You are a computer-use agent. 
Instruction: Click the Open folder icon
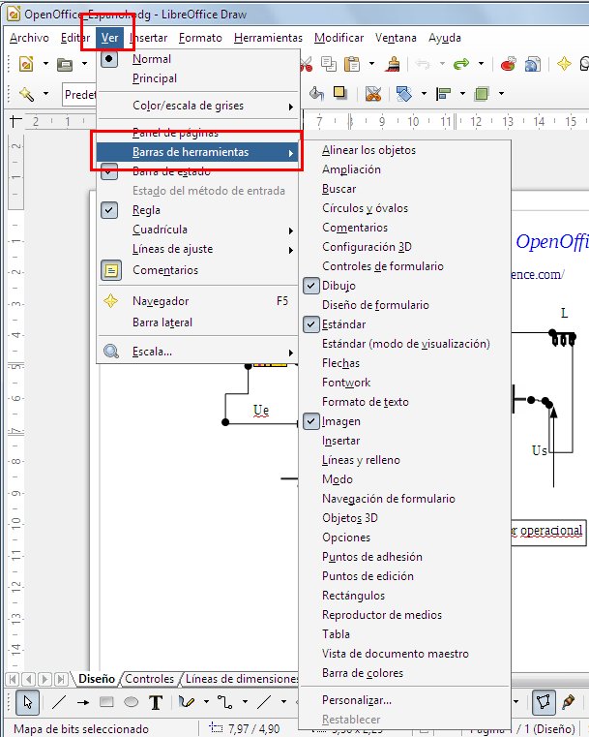pyautogui.click(x=65, y=64)
